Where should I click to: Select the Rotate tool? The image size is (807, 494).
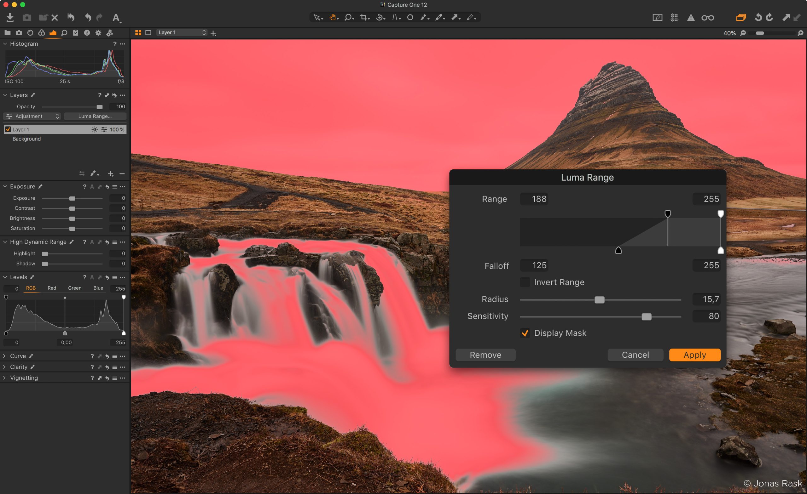[x=379, y=17]
